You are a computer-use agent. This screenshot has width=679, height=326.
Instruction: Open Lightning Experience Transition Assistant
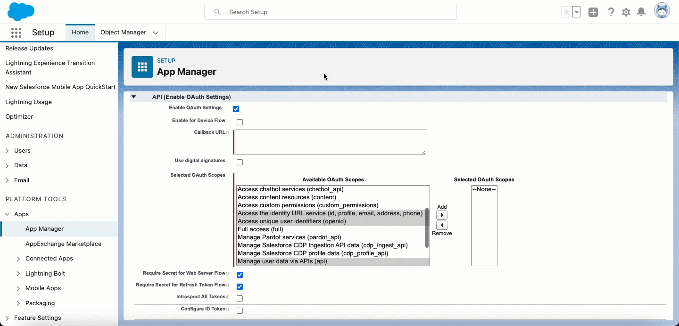click(x=50, y=68)
